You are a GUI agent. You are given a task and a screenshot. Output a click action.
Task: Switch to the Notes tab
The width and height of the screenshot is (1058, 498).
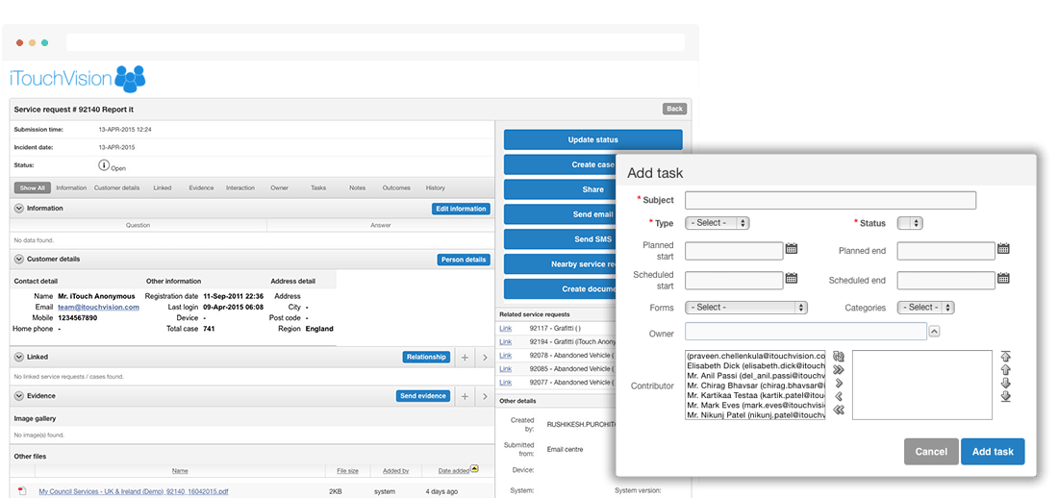pyautogui.click(x=357, y=187)
